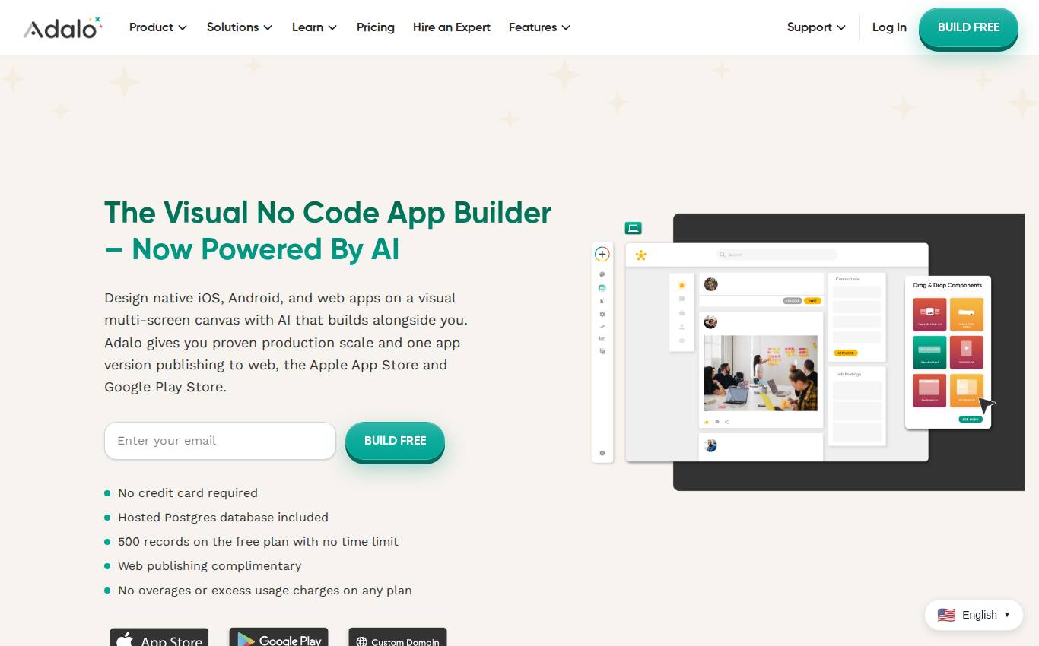Open the Google Play badge
The image size is (1039, 646).
click(278, 637)
